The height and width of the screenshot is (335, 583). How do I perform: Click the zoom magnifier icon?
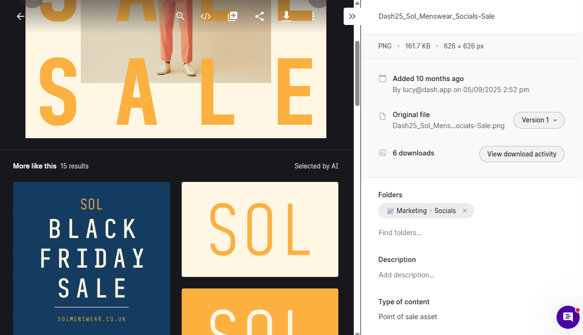(180, 16)
